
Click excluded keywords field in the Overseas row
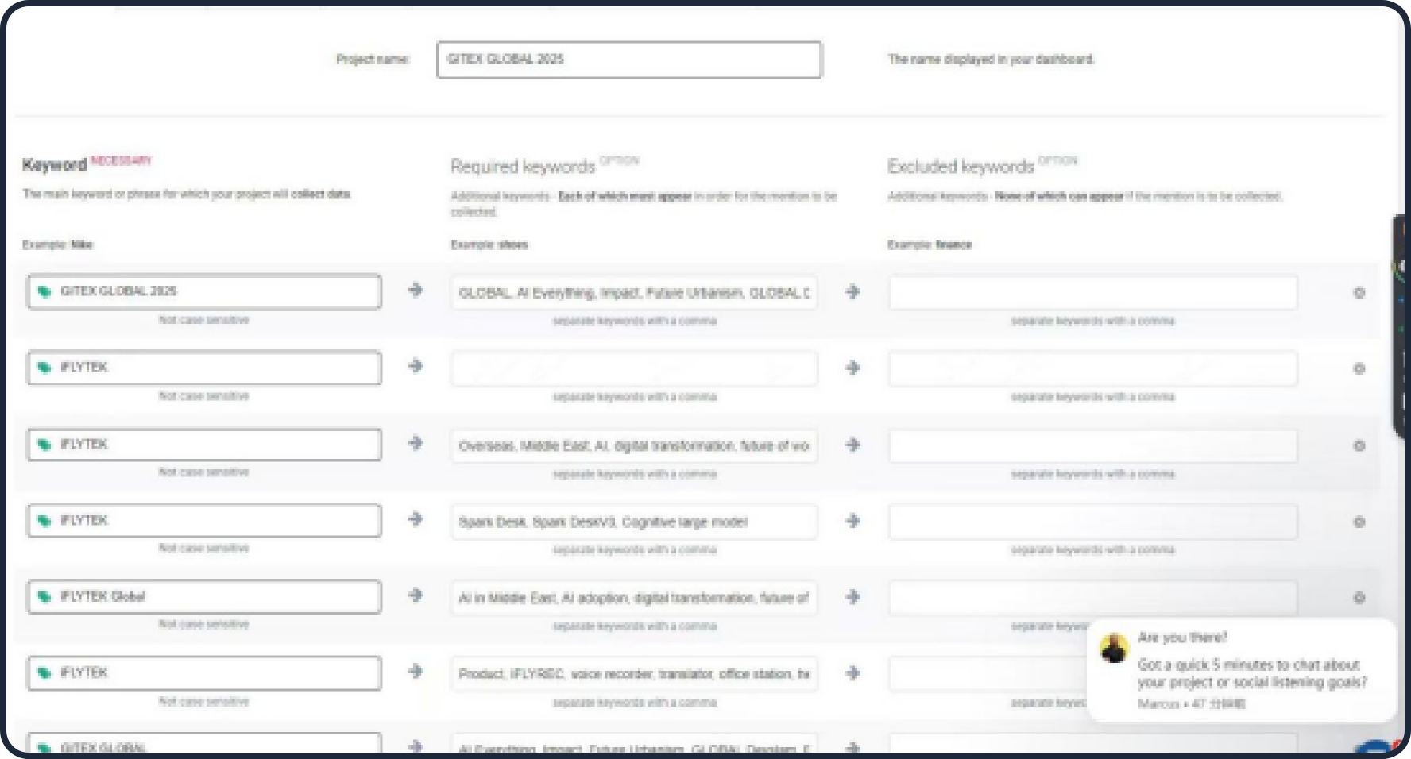pyautogui.click(x=1093, y=445)
